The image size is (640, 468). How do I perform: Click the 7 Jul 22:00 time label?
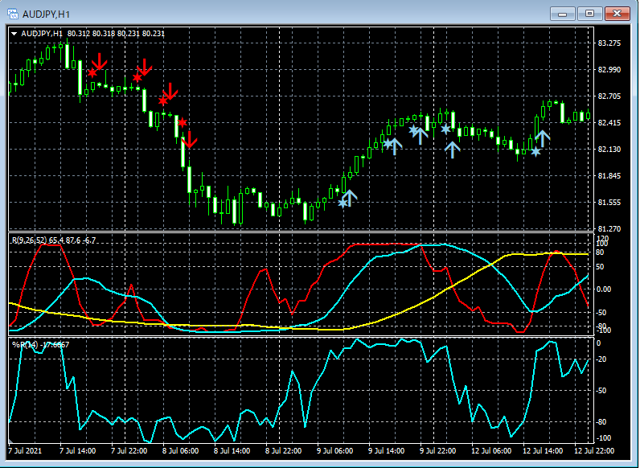(129, 451)
